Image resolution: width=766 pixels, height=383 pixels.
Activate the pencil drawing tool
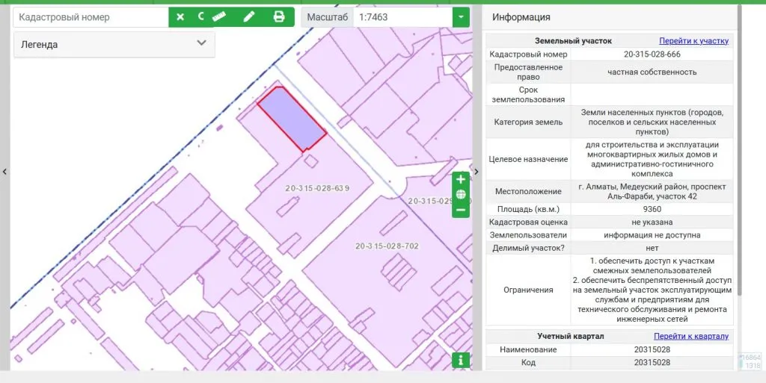tap(249, 16)
